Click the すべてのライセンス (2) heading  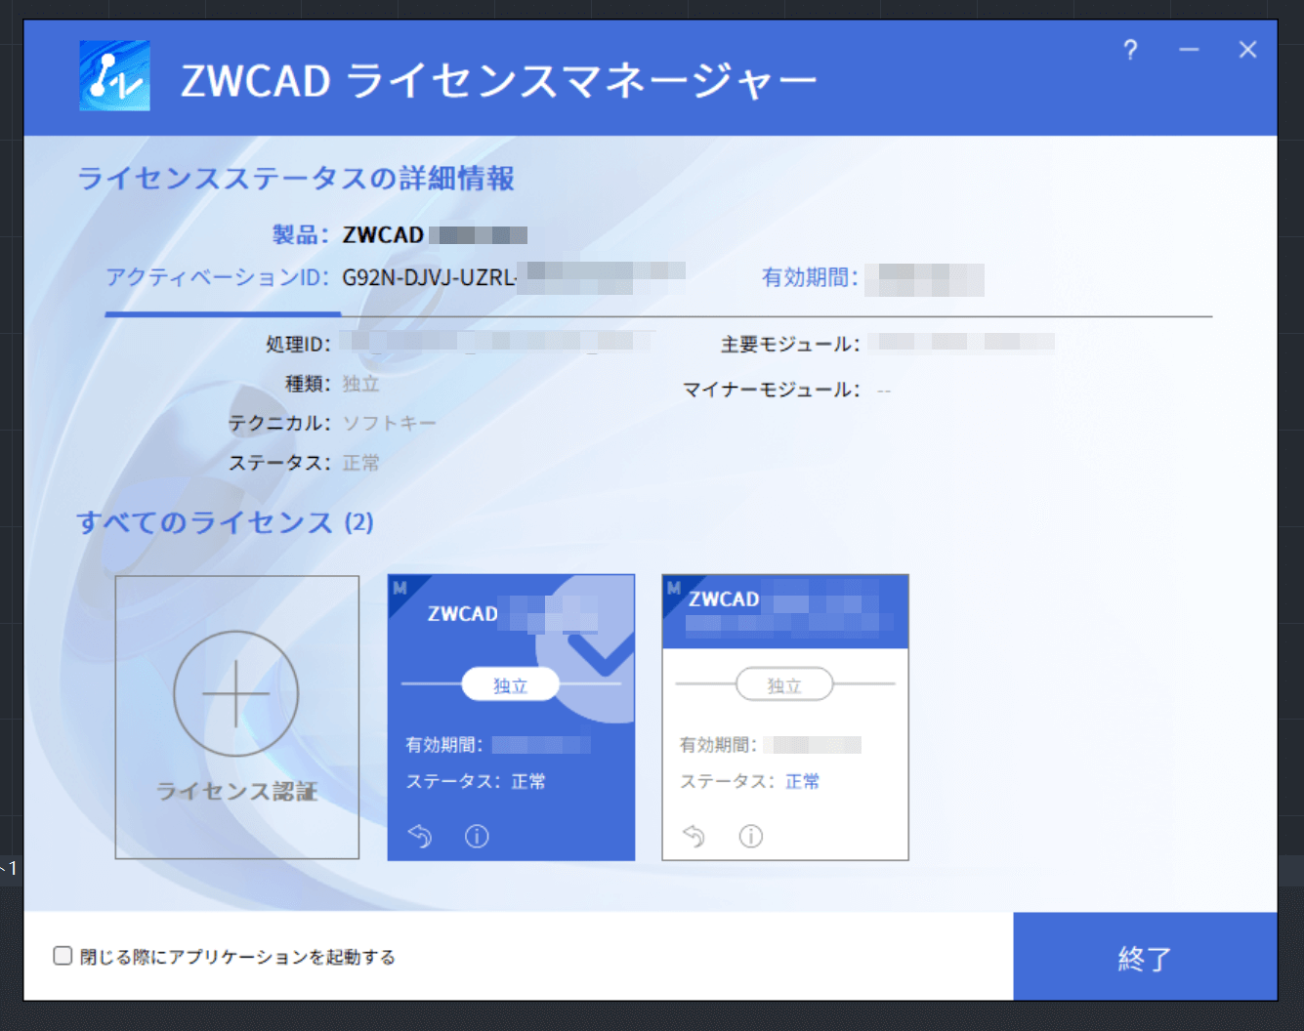225,522
